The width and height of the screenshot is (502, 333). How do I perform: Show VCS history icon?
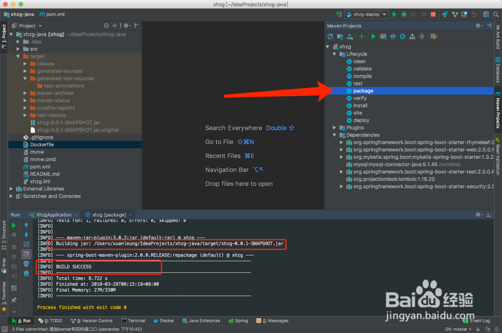point(464,15)
